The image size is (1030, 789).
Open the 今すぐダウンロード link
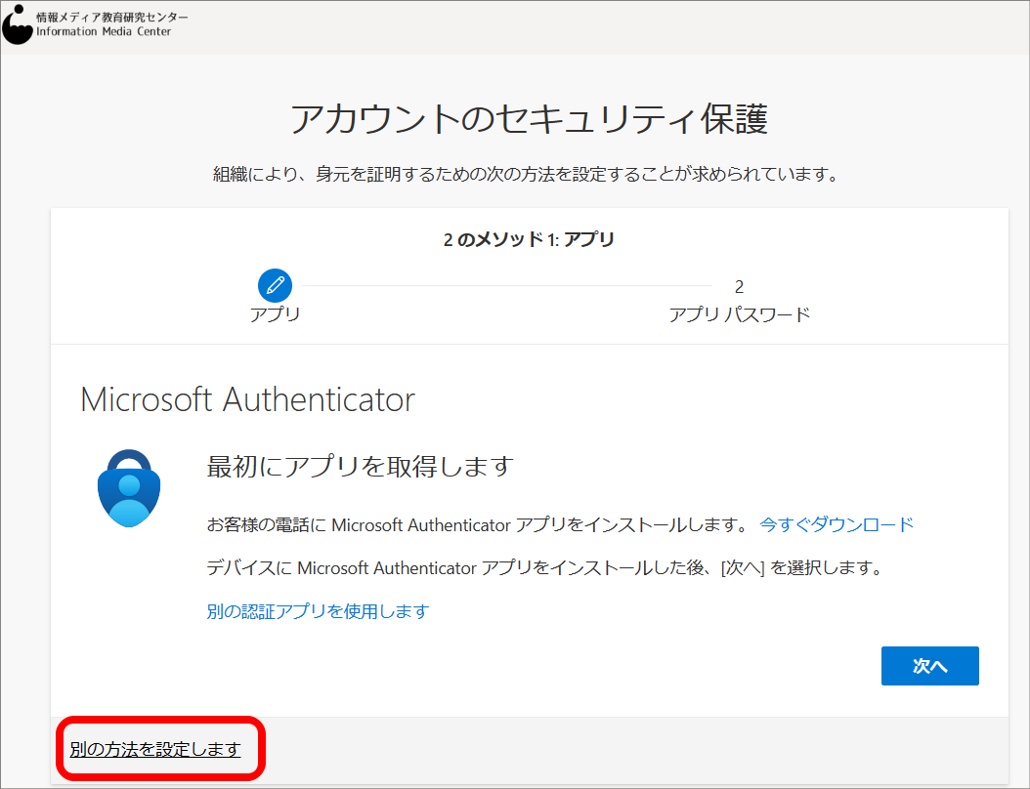click(837, 524)
